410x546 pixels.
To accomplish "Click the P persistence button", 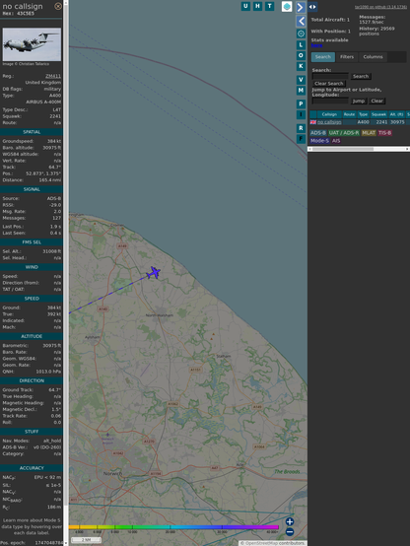I will (x=301, y=104).
